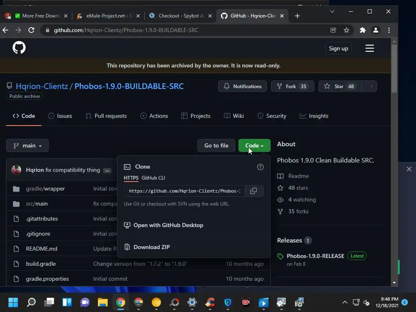The height and width of the screenshot is (312, 416).
Task: Open Chrome three-dot menu
Action: [389, 30]
